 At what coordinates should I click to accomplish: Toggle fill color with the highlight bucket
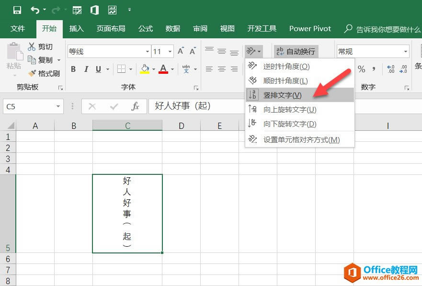tap(145, 69)
